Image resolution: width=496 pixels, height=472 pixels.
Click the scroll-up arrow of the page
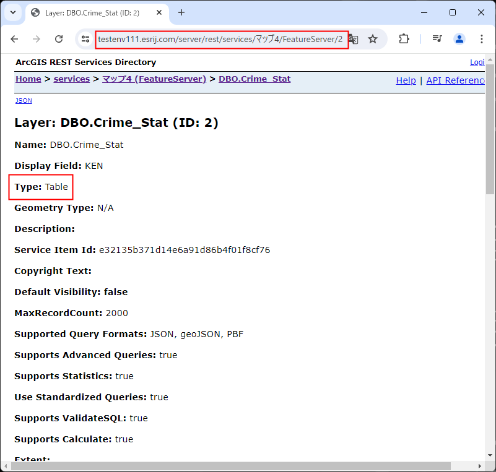[490, 59]
